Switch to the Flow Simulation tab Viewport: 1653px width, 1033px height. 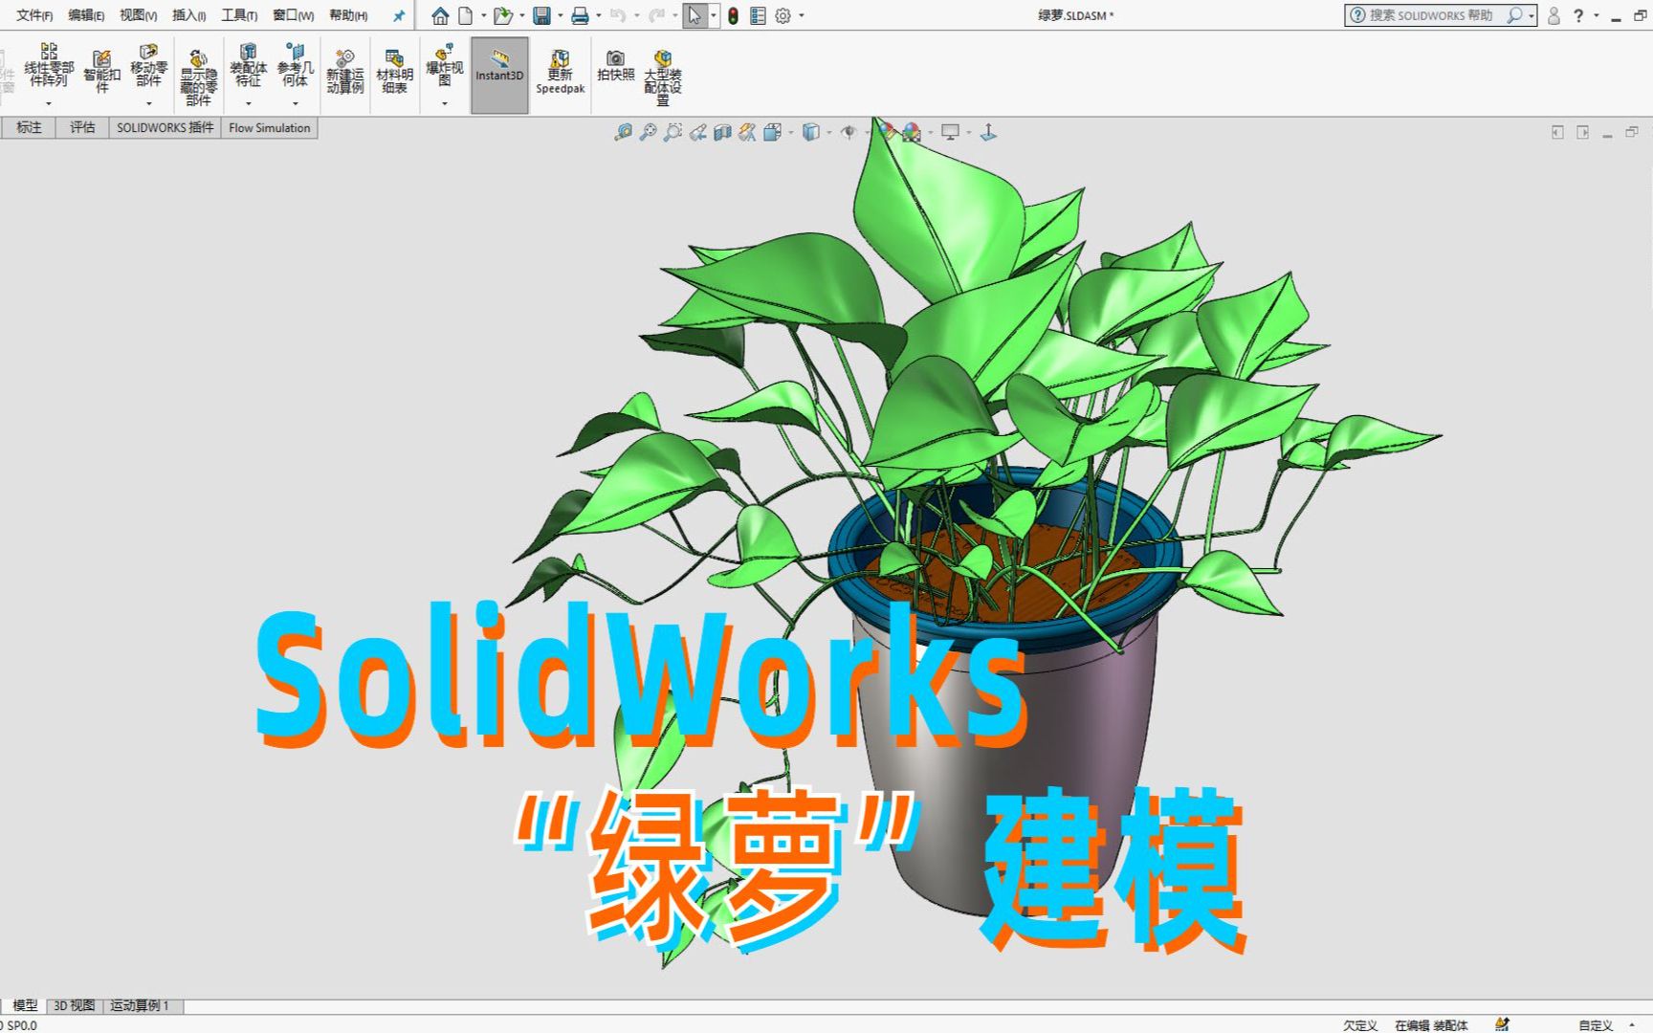[x=269, y=127]
